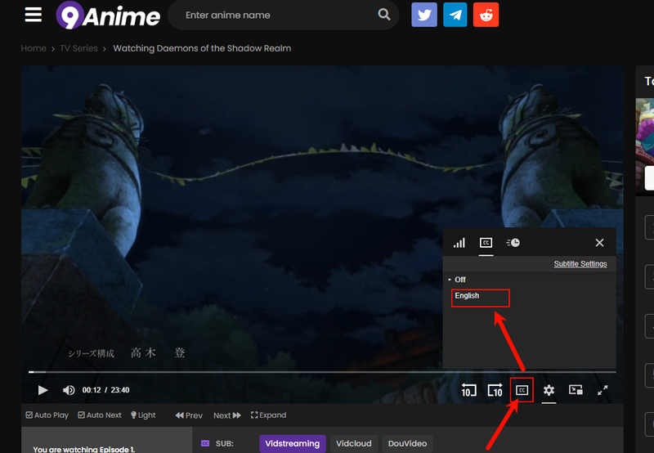The height and width of the screenshot is (453, 654).
Task: Open the Telegram share button
Action: click(455, 15)
